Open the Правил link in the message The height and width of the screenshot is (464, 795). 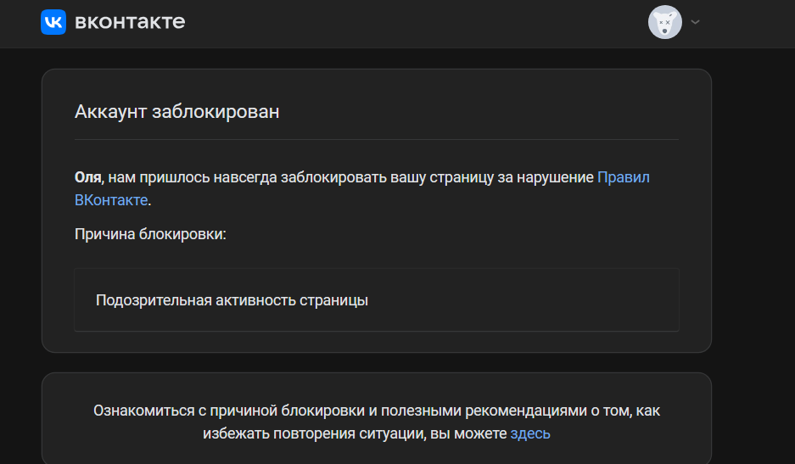[623, 177]
